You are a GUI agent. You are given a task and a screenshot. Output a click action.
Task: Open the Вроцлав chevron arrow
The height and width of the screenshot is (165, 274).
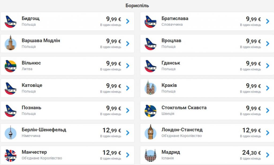click(x=268, y=44)
